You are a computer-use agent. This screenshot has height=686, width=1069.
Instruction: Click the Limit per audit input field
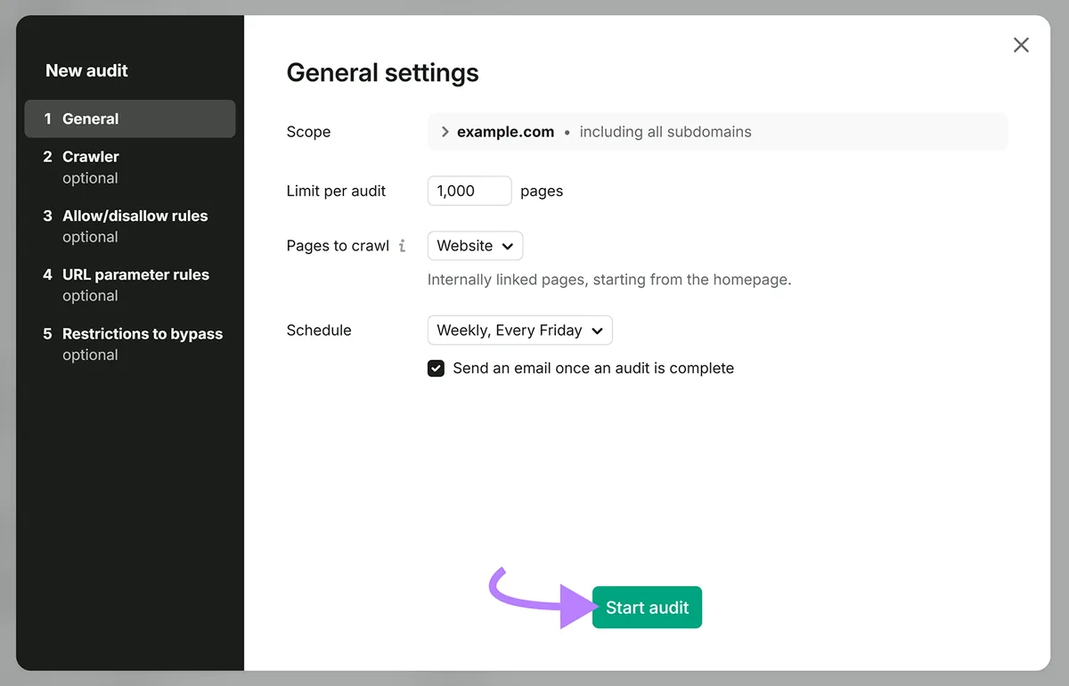tap(469, 191)
